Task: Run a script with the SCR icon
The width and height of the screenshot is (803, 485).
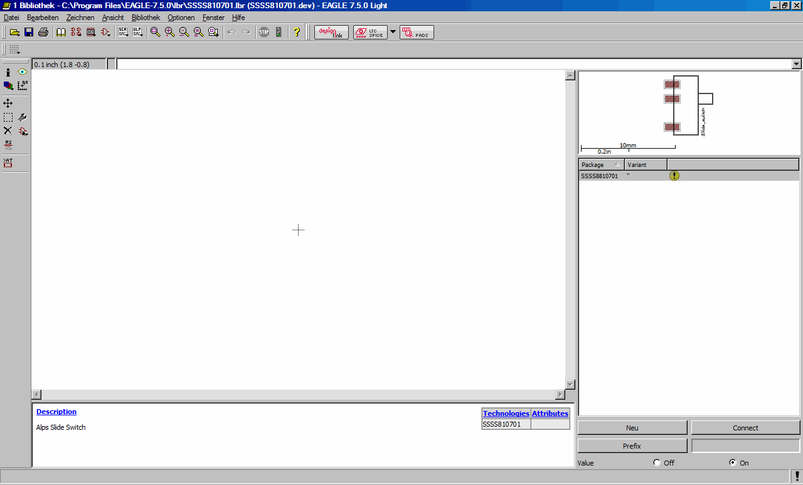Action: click(x=123, y=32)
